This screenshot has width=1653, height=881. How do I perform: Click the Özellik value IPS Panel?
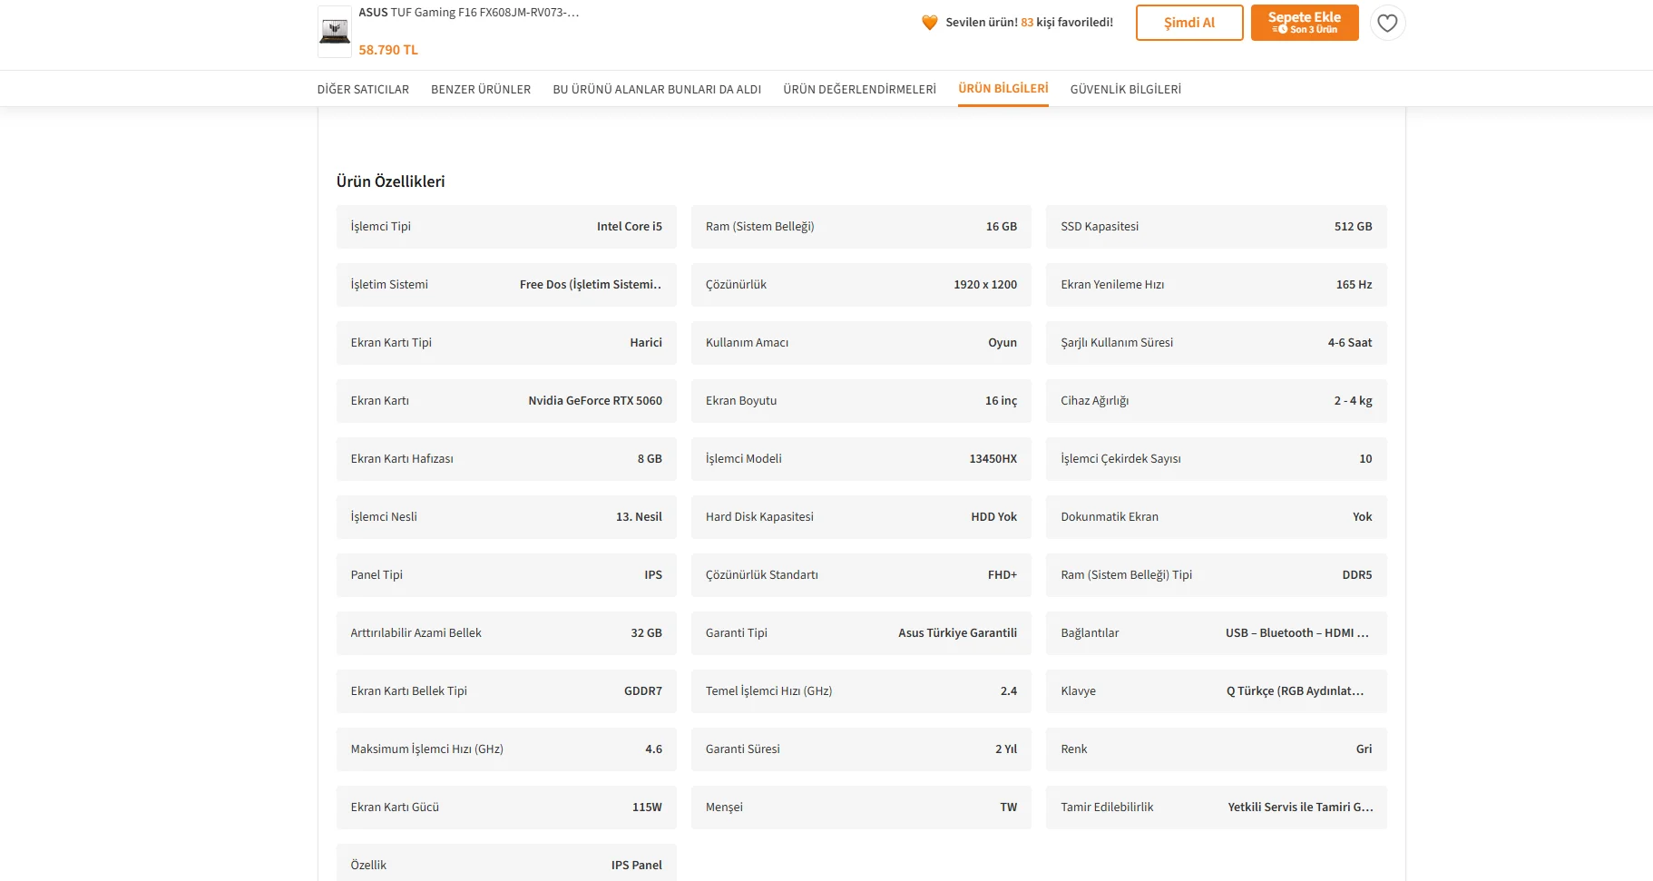click(x=637, y=866)
